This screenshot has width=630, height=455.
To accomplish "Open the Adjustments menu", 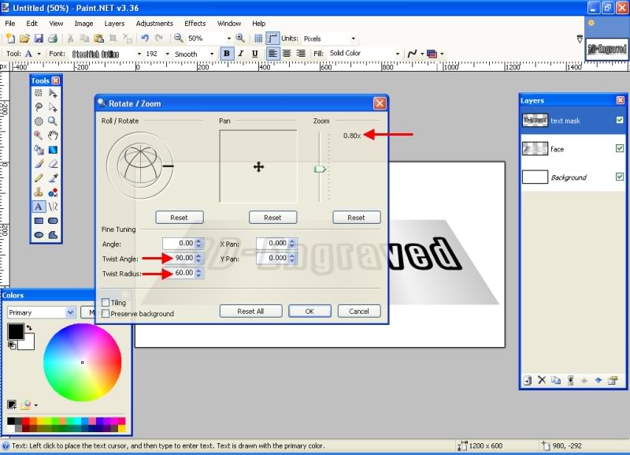I will pos(154,24).
